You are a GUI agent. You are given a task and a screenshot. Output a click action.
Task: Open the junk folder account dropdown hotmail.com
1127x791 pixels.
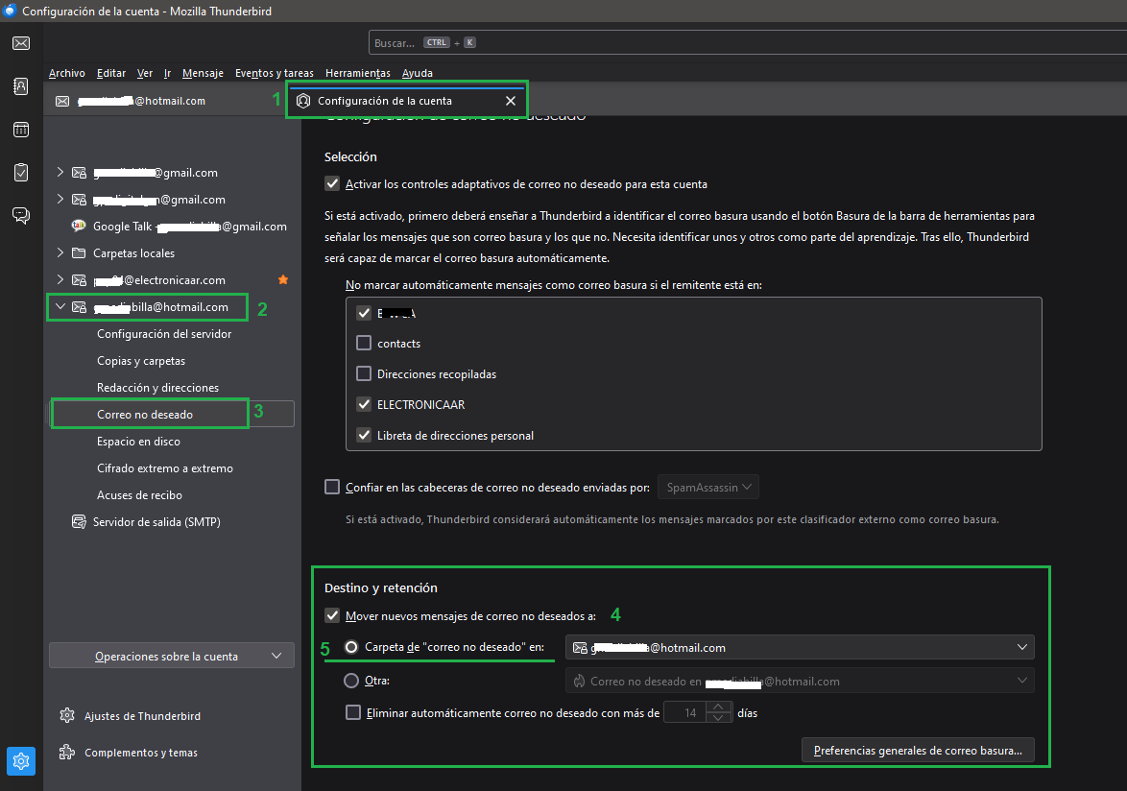(x=800, y=647)
